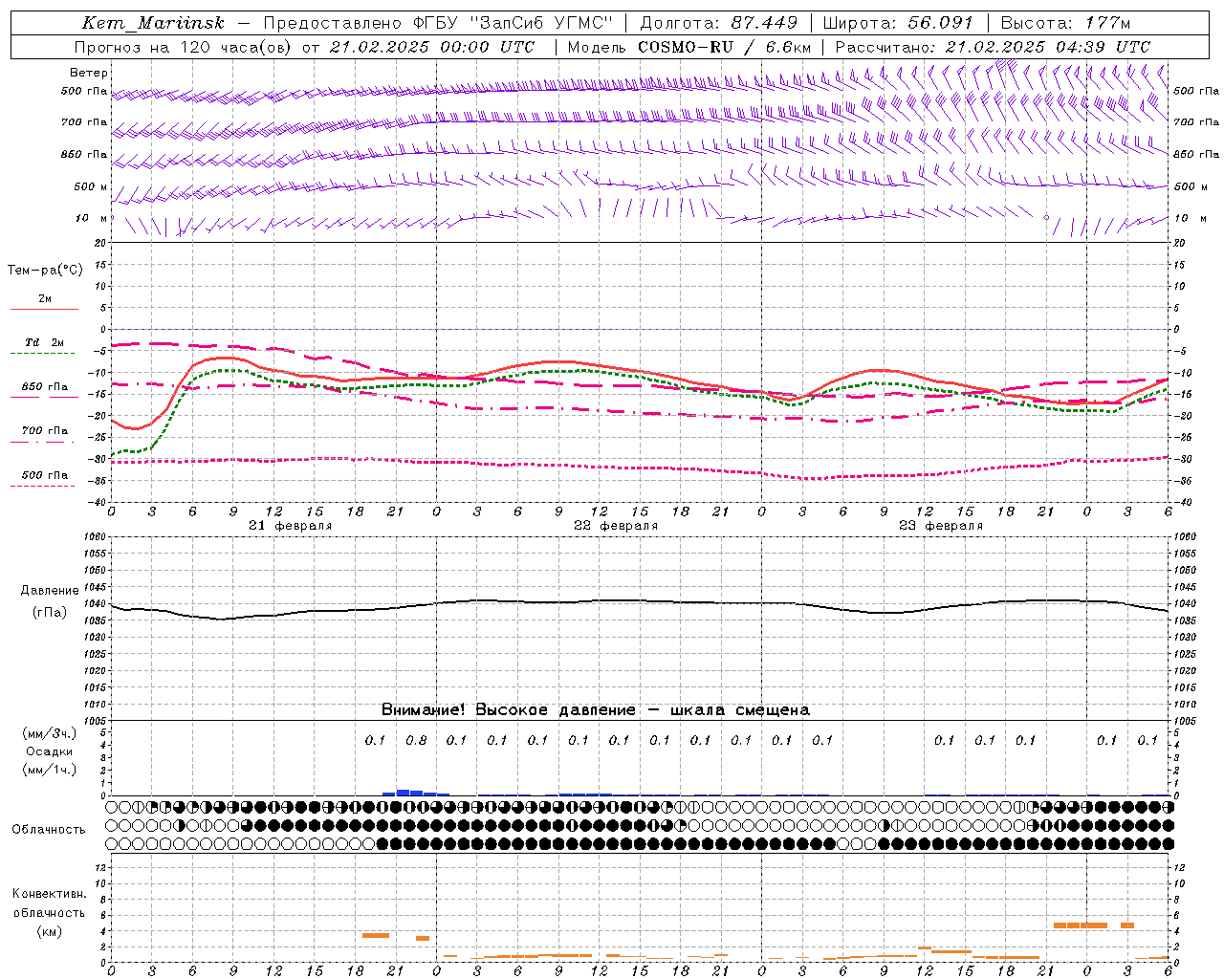Image resolution: width=1224 pixels, height=979 pixels.
Task: Click the (мм/1ч.) precipitation unit label
Action: point(50,770)
